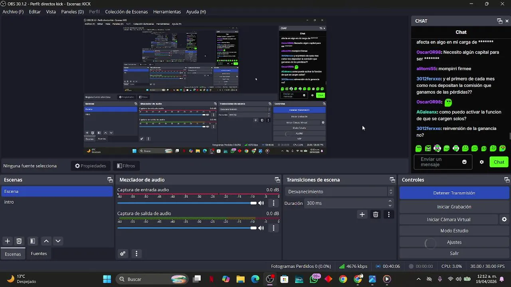
Task: Click Salir button
Action: pos(454,253)
